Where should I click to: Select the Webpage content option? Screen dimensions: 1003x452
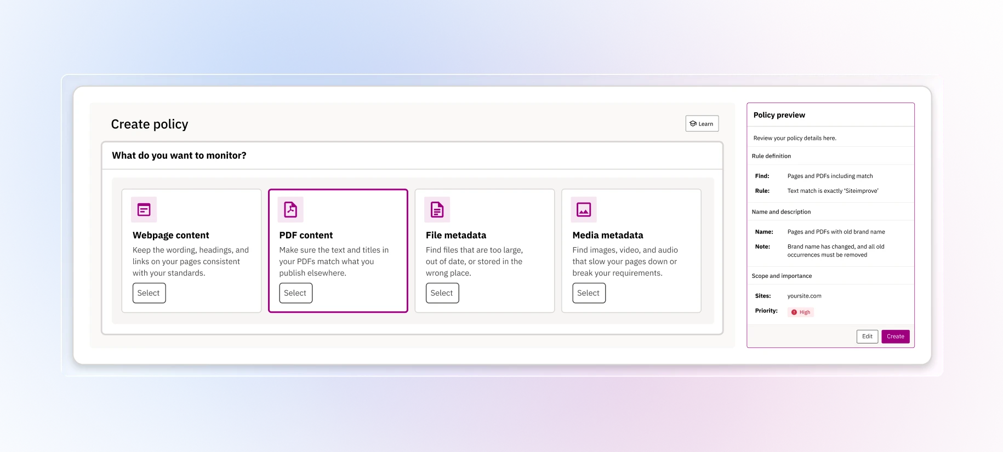click(x=149, y=293)
